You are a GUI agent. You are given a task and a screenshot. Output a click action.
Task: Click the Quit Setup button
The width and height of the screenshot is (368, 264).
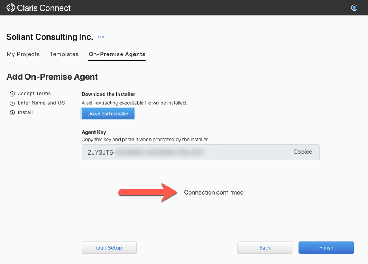[x=109, y=248]
